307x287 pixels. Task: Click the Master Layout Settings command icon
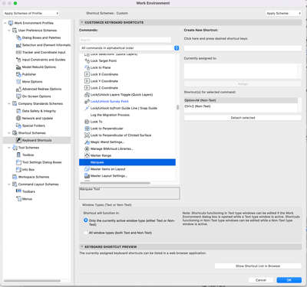tap(87, 176)
